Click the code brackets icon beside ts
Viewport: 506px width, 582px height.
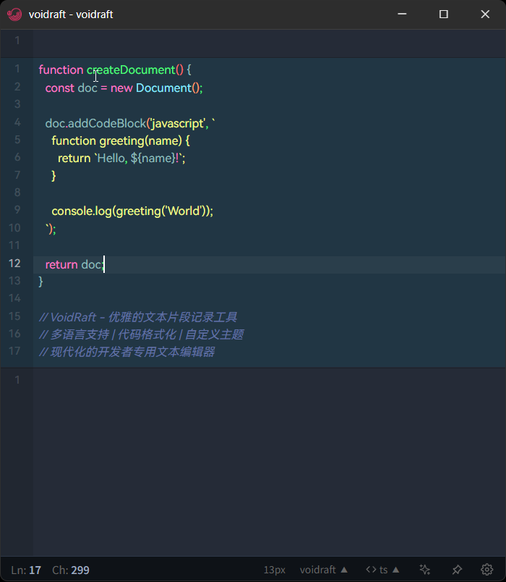point(371,570)
